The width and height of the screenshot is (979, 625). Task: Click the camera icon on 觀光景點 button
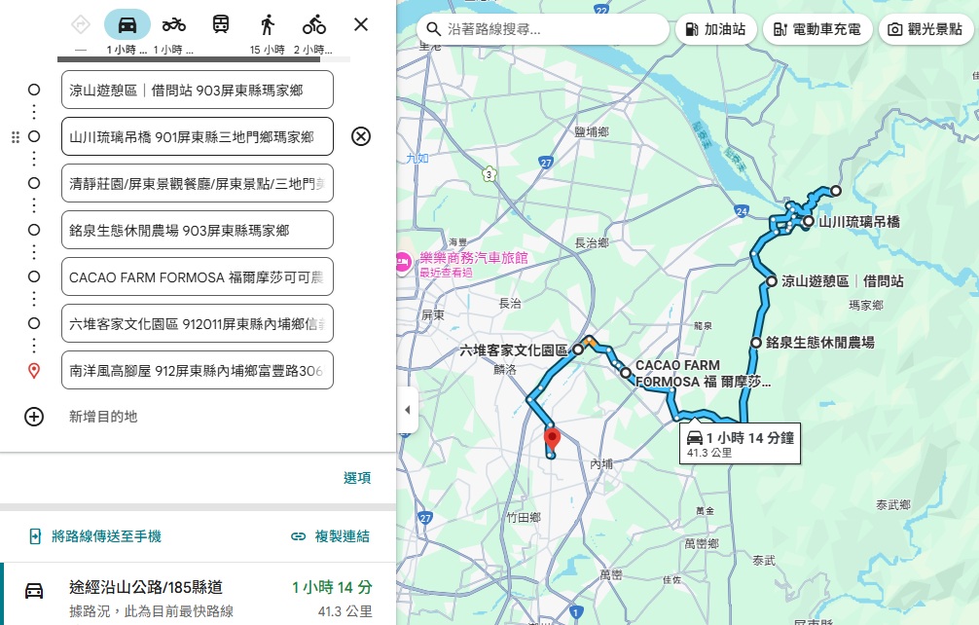point(895,29)
